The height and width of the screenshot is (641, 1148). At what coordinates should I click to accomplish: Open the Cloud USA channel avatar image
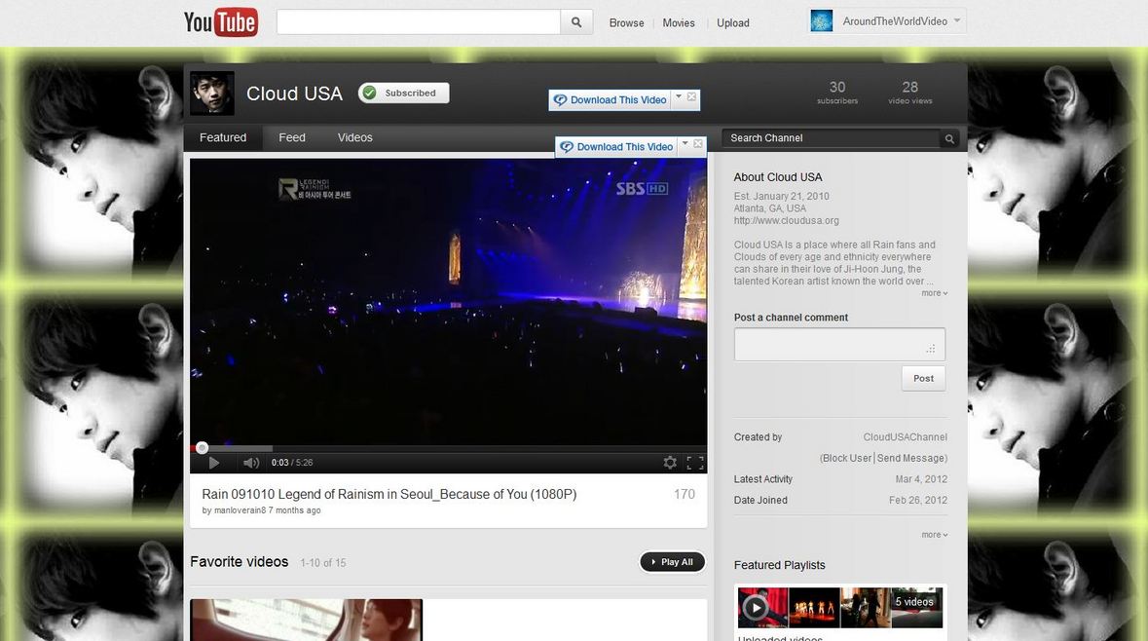point(212,94)
